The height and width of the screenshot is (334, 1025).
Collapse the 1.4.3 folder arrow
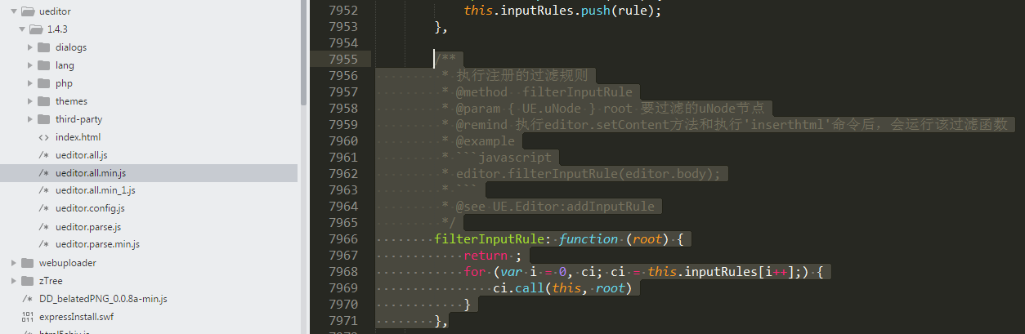coord(23,29)
